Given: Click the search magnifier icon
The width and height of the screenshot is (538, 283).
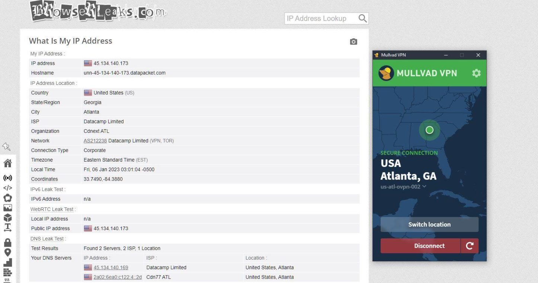Looking at the screenshot, I should tap(362, 18).
